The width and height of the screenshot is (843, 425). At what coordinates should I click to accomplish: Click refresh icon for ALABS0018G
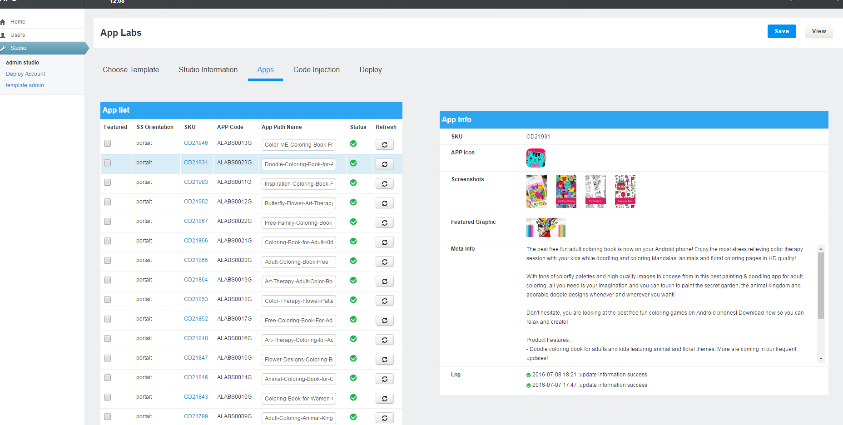click(384, 301)
